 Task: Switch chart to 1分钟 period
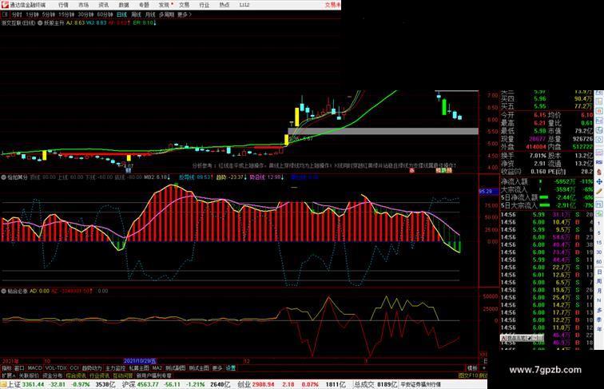click(32, 14)
